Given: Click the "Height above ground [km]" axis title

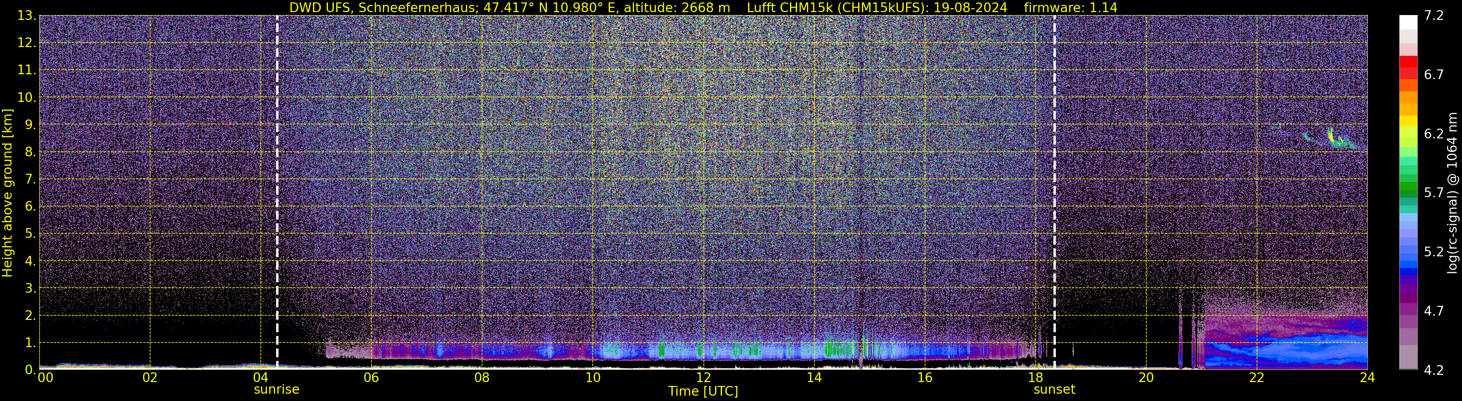Looking at the screenshot, I should [x=7, y=193].
